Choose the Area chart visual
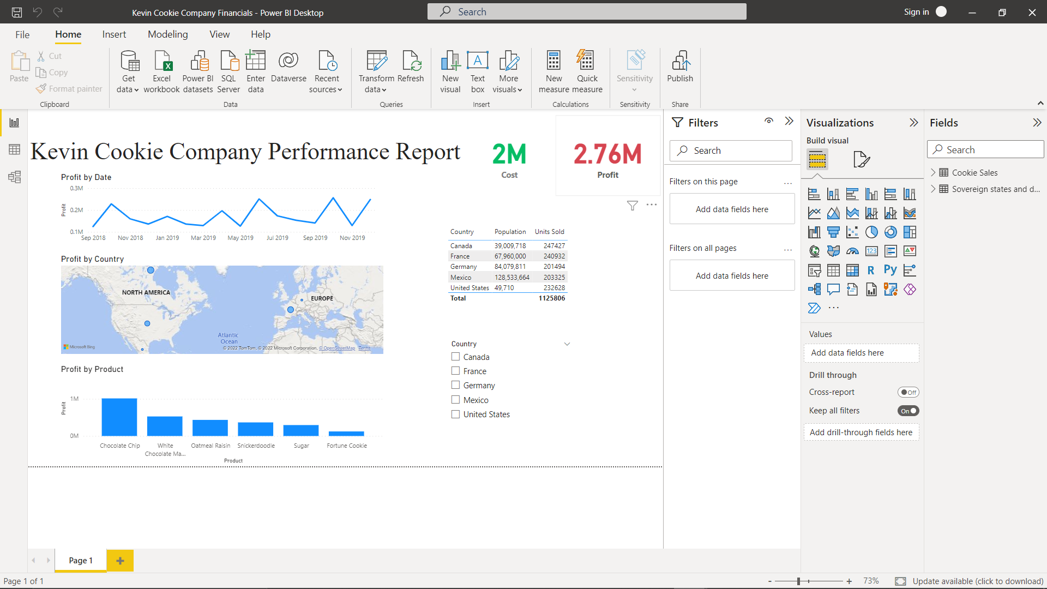 click(833, 213)
